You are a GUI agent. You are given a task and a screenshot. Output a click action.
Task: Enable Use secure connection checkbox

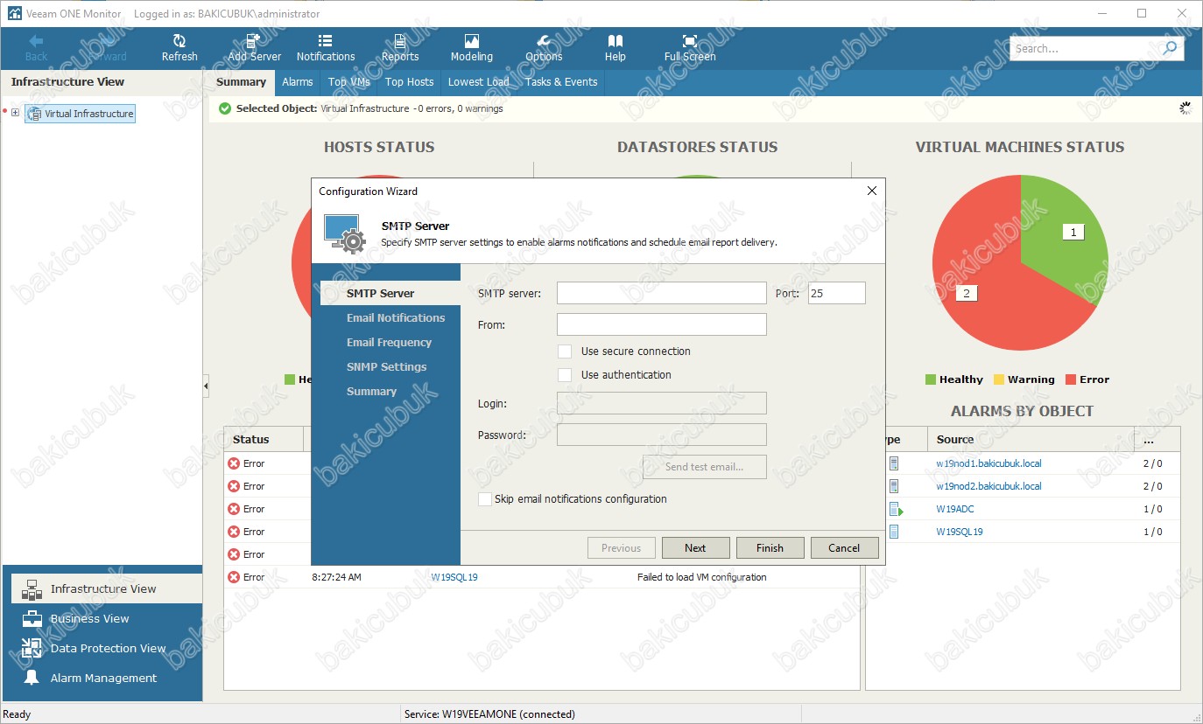pos(565,352)
